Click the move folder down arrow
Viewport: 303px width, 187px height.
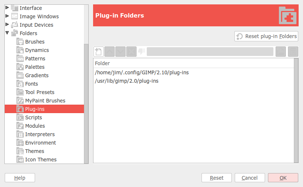click(120, 52)
